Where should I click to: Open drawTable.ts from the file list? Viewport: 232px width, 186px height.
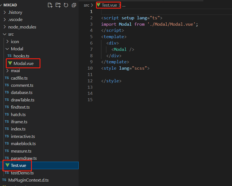click(22, 100)
